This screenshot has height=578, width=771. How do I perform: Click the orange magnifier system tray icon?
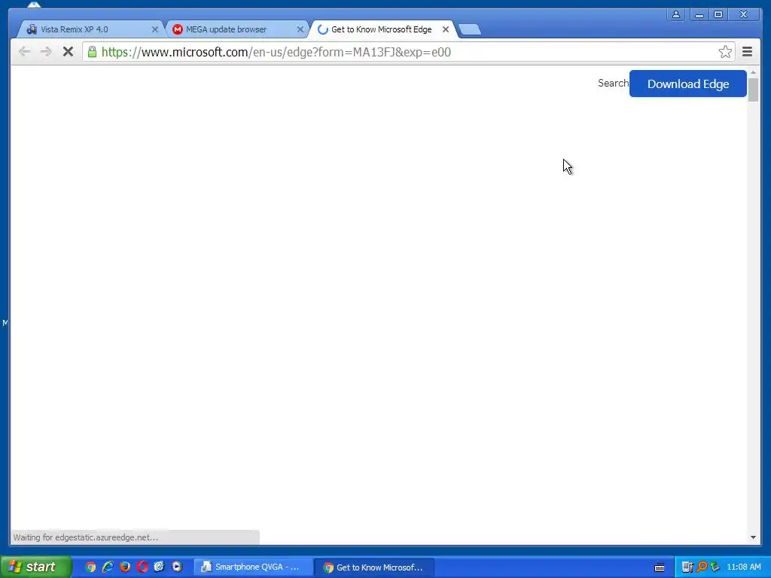[702, 567]
